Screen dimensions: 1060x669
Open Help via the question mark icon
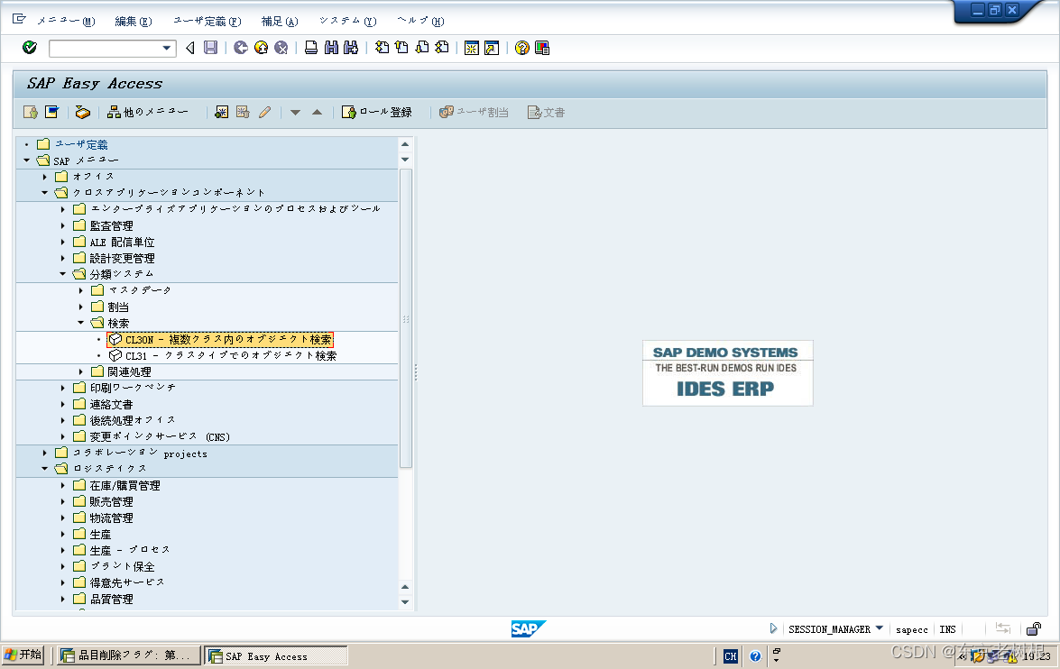521,47
